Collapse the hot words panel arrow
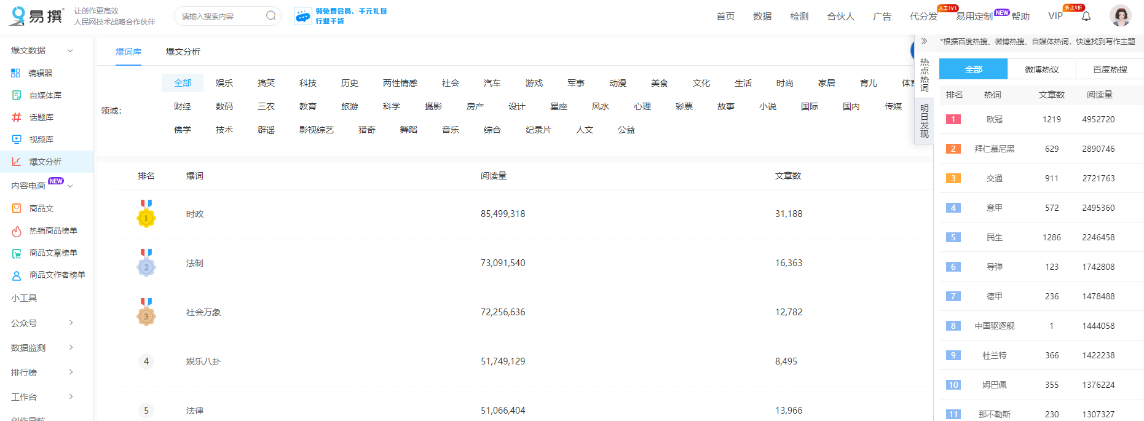The height and width of the screenshot is (421, 1144). (924, 41)
